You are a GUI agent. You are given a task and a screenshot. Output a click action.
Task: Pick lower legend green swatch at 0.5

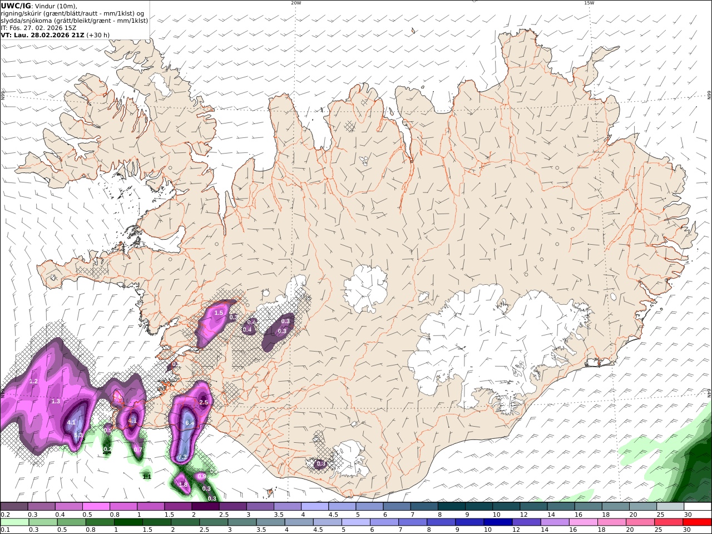72,522
